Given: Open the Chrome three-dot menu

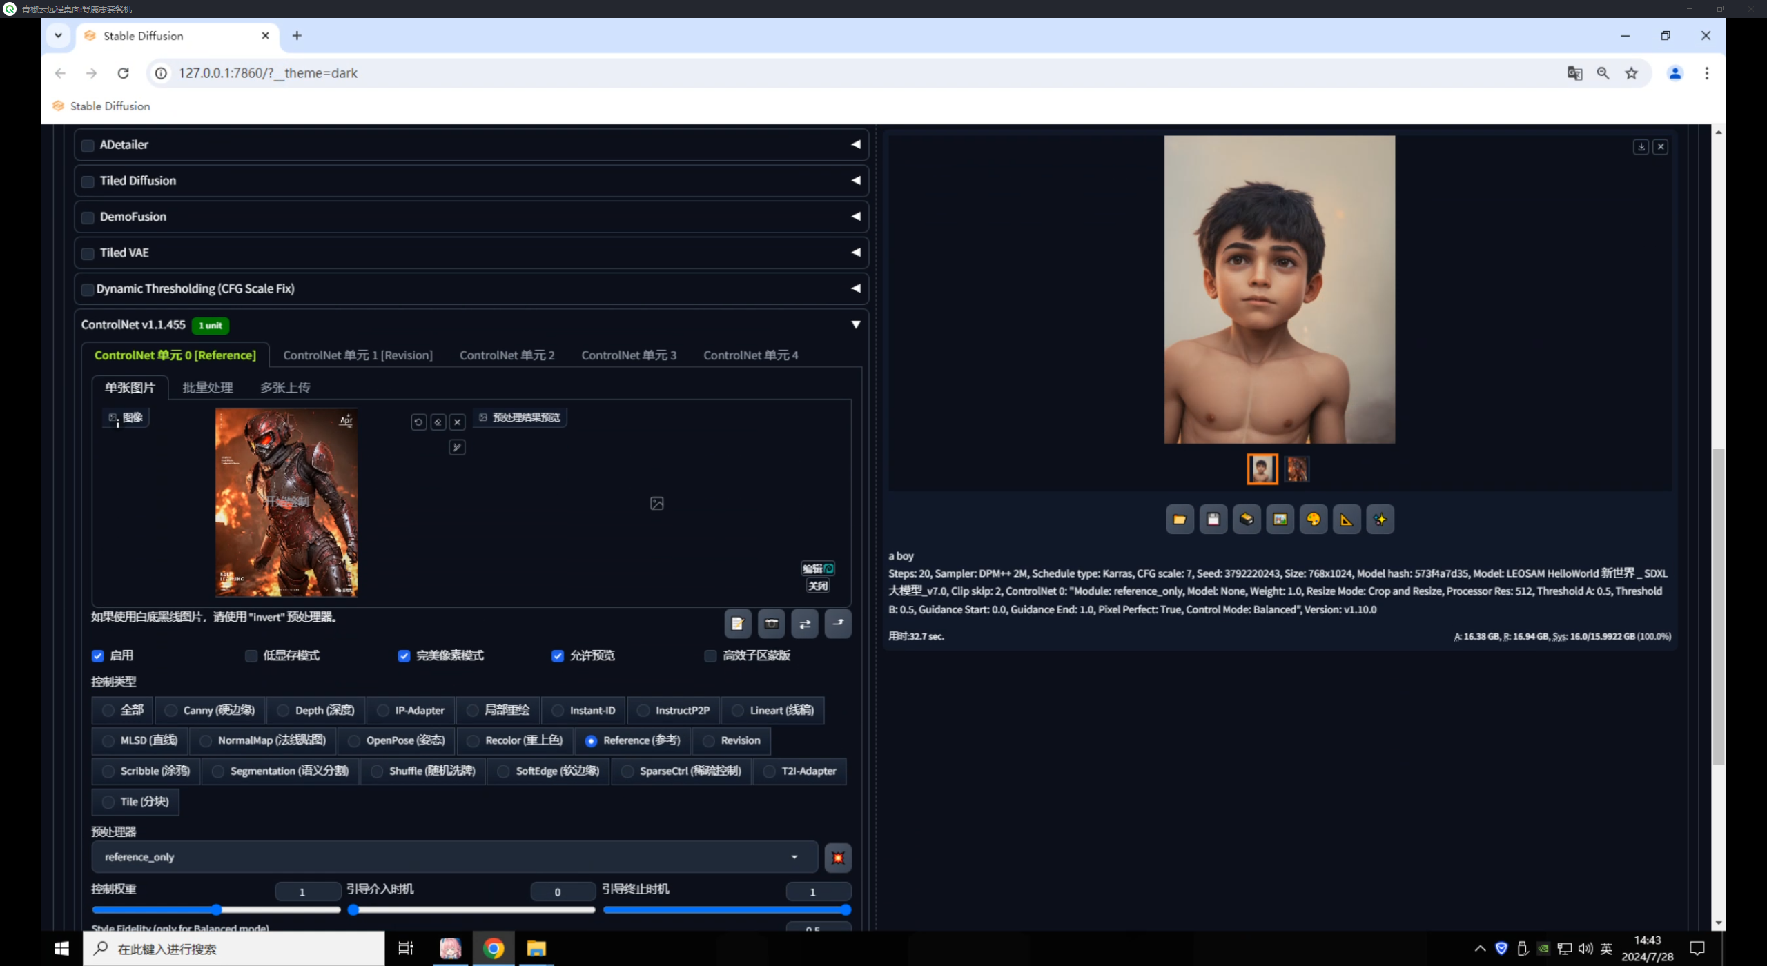Looking at the screenshot, I should coord(1706,73).
